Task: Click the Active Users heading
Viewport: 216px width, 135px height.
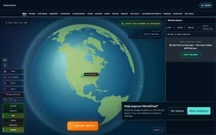Action: [x=175, y=20]
